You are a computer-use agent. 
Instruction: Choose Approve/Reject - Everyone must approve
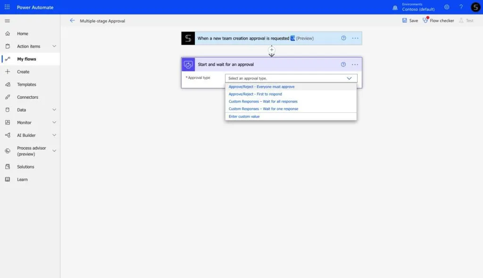pos(291,87)
